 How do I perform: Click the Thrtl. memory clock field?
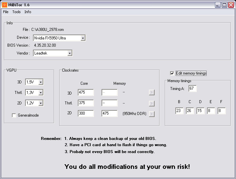109,103
